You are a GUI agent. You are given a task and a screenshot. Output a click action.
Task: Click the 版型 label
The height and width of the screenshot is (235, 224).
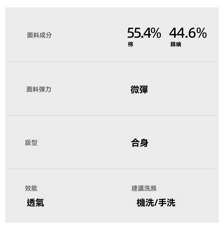(31, 143)
